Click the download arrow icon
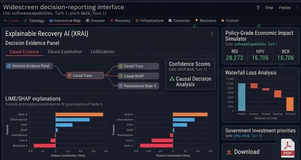Viewport: 301px width, 160px height. tap(229, 152)
